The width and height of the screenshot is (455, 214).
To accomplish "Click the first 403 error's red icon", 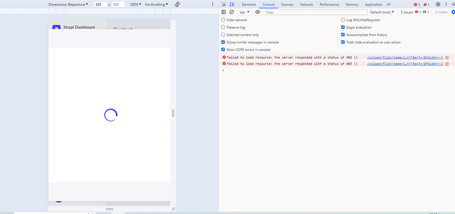I will [x=224, y=57].
